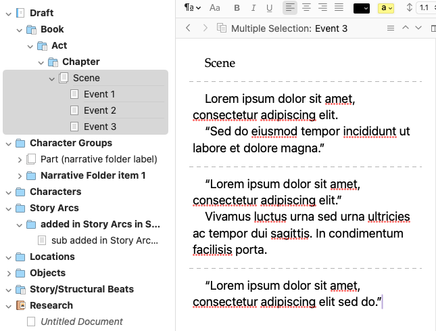This screenshot has height=331, width=436.
Task: Go to previous document with up arrow
Action: 406,28
